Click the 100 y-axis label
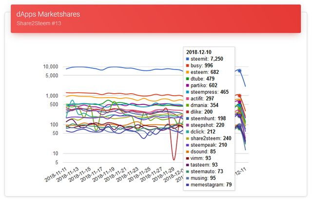312x202 pixels. 54,125
